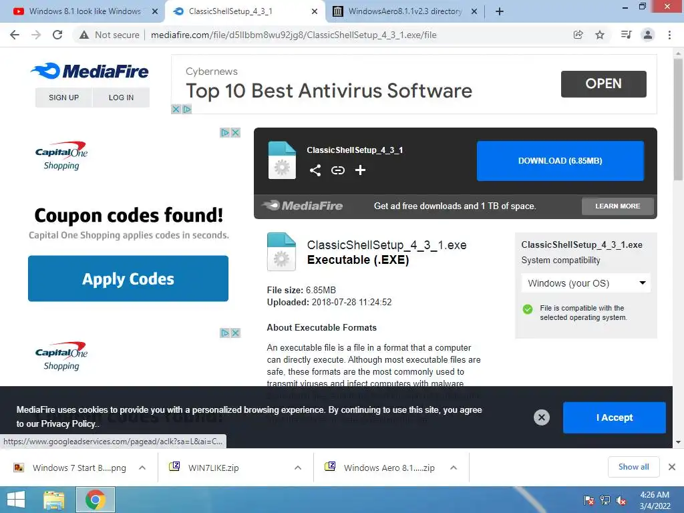Bookmark this page with the star icon
Viewport: 684px width, 513px height.
600,35
